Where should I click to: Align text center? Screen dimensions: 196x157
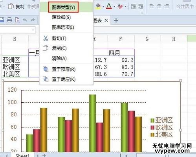point(159,6)
